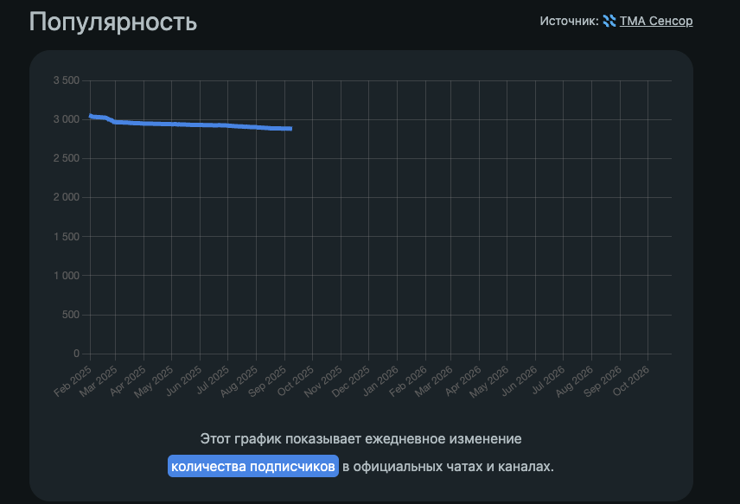
Task: Click the "Feb 2026" x-axis label
Action: pos(408,381)
